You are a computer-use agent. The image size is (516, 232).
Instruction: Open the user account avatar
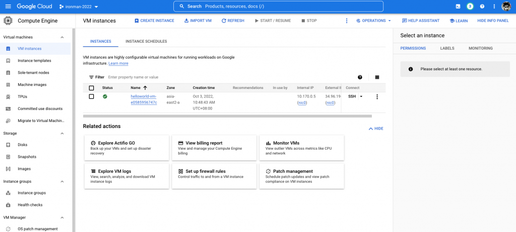[x=506, y=6]
